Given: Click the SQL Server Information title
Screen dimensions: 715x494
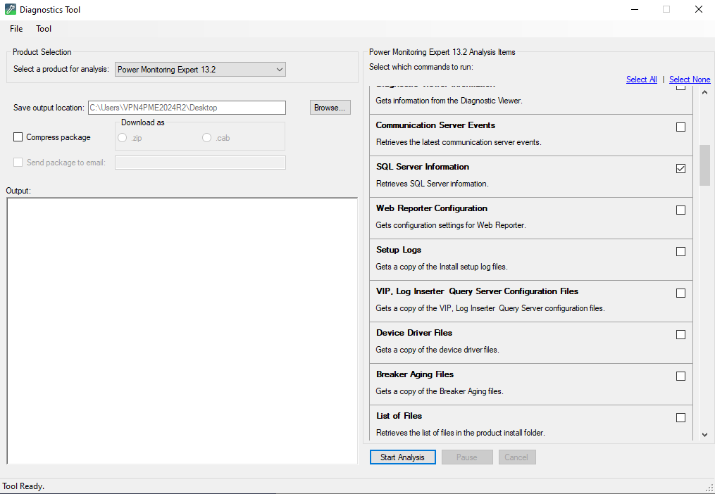Looking at the screenshot, I should pos(422,167).
